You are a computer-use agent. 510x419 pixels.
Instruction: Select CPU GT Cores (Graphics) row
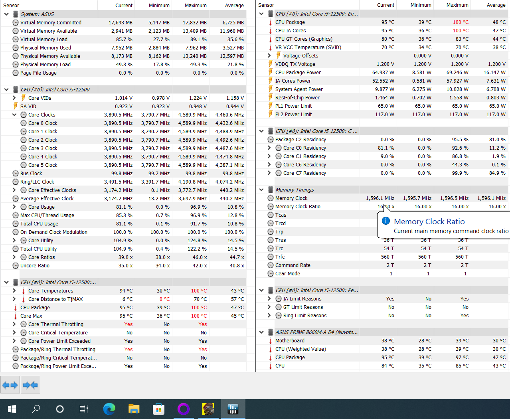[383, 39]
